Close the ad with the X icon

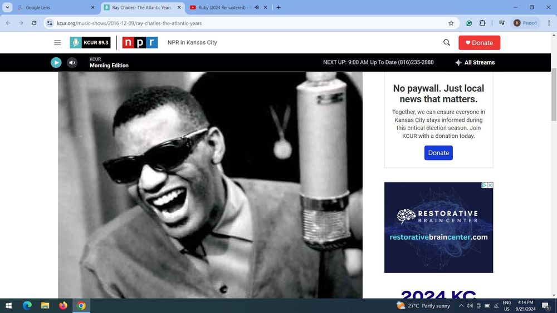490,185
